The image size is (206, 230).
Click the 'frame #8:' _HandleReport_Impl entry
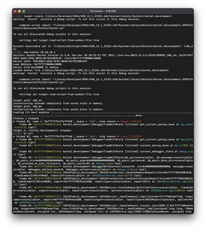tap(103, 200)
